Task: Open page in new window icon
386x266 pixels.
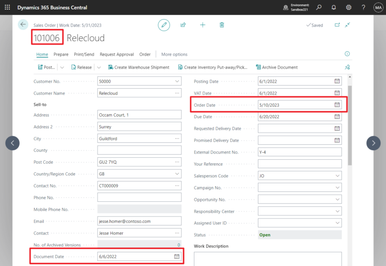Action: coord(337,25)
